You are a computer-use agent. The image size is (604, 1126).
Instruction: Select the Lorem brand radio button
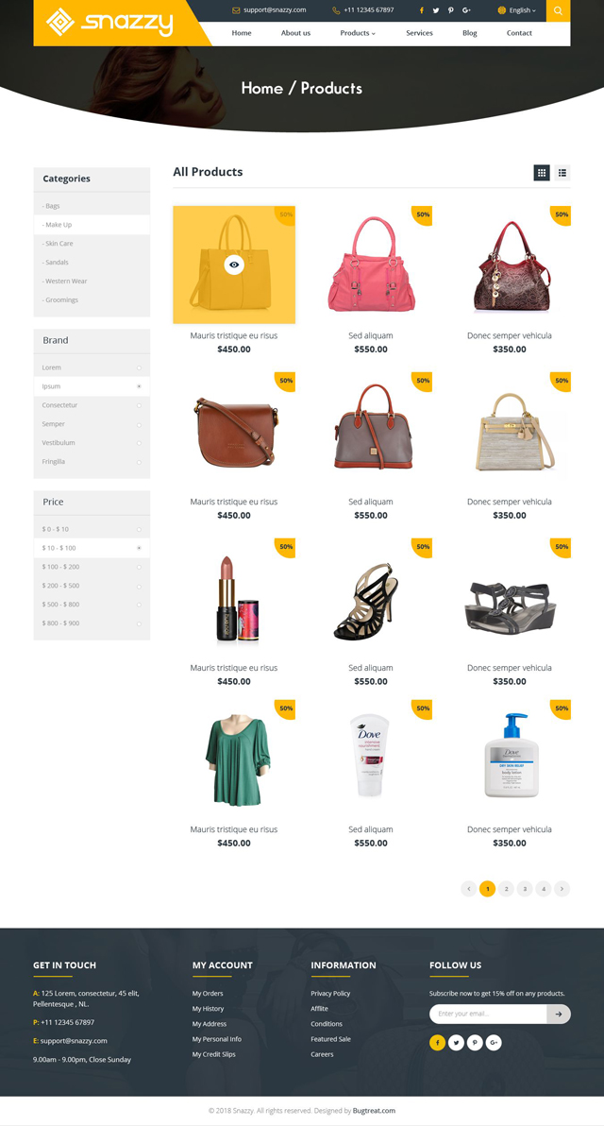click(139, 367)
